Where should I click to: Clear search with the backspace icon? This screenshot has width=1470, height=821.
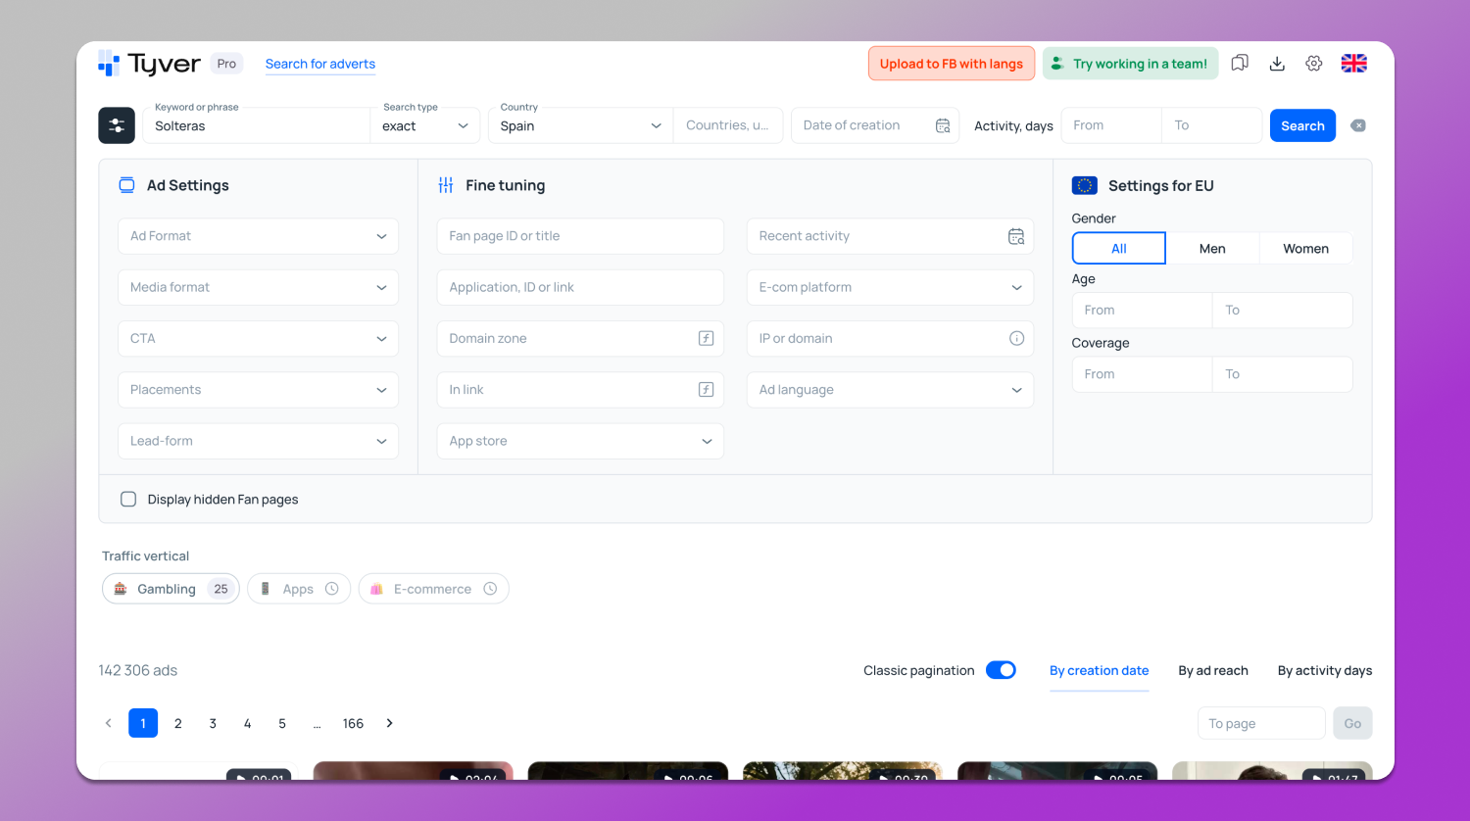tap(1357, 125)
